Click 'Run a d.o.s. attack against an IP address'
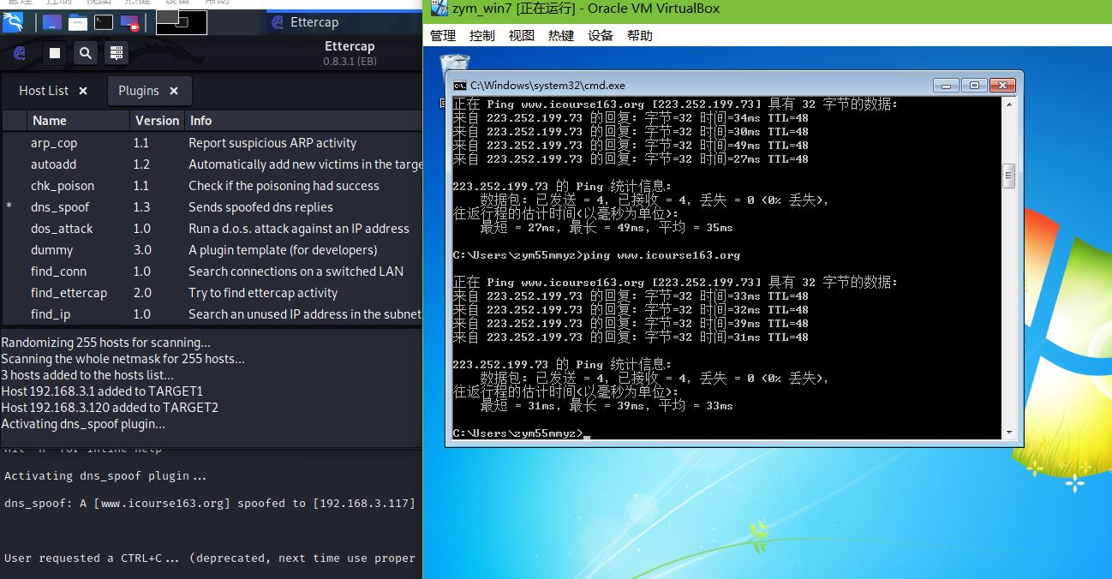The width and height of the screenshot is (1112, 579). 299,229
